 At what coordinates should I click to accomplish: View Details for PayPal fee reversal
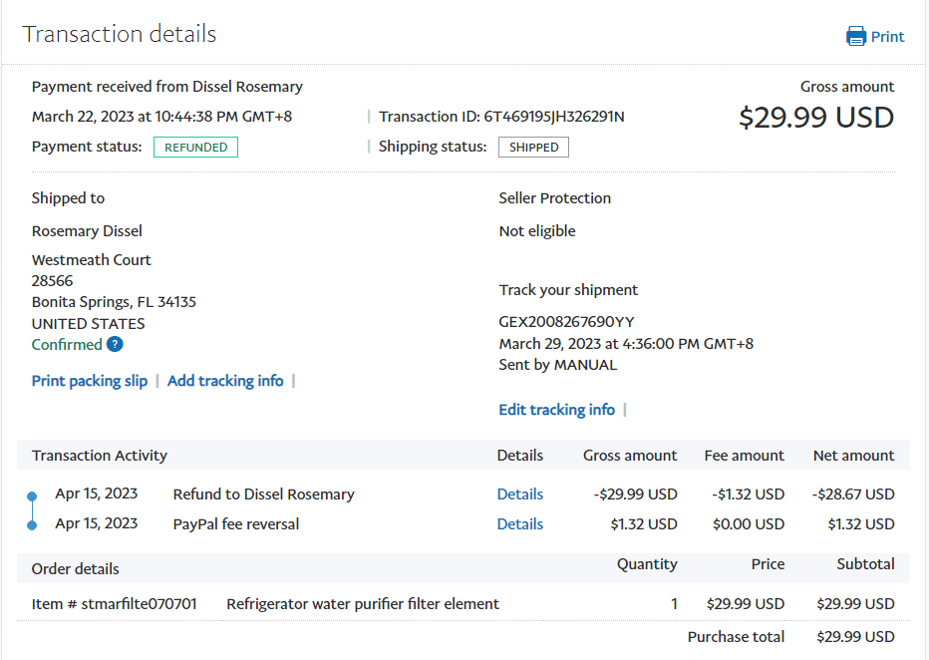point(520,524)
